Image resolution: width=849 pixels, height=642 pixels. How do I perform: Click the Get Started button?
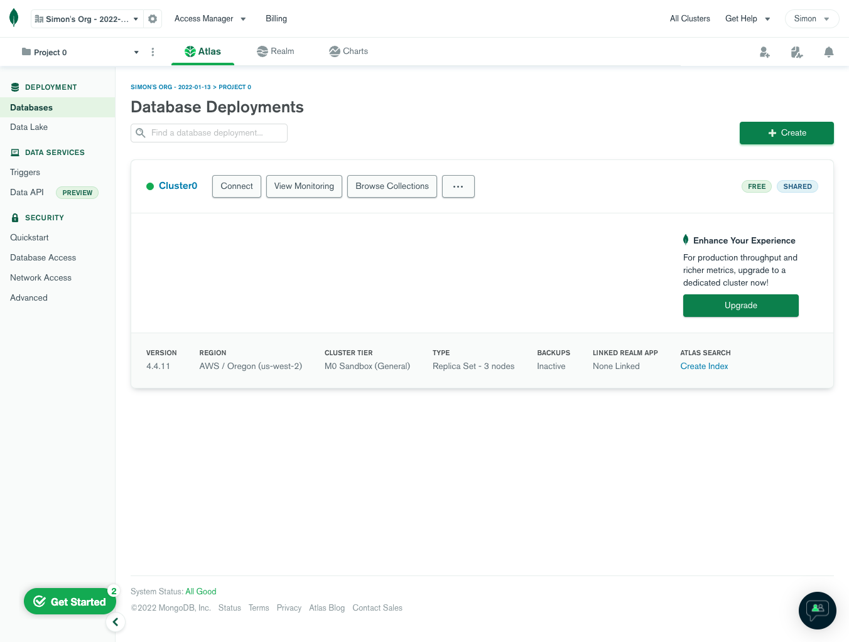point(70,601)
